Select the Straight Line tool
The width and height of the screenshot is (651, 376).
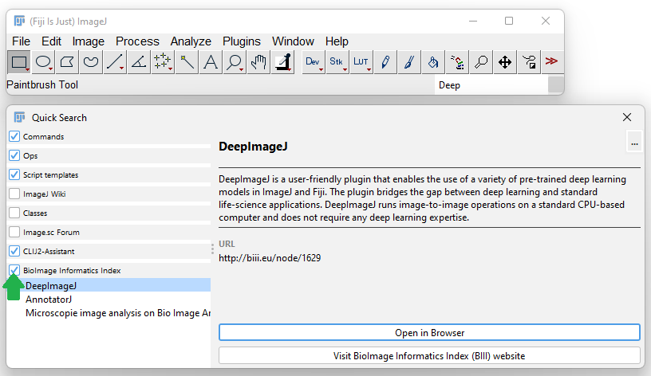click(115, 62)
